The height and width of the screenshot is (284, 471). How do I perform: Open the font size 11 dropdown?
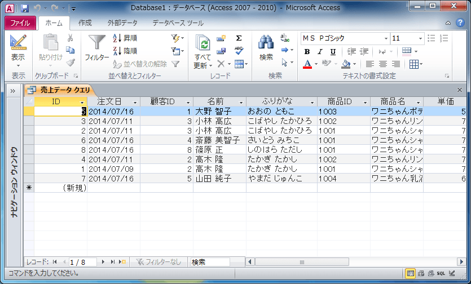pyautogui.click(x=420, y=38)
